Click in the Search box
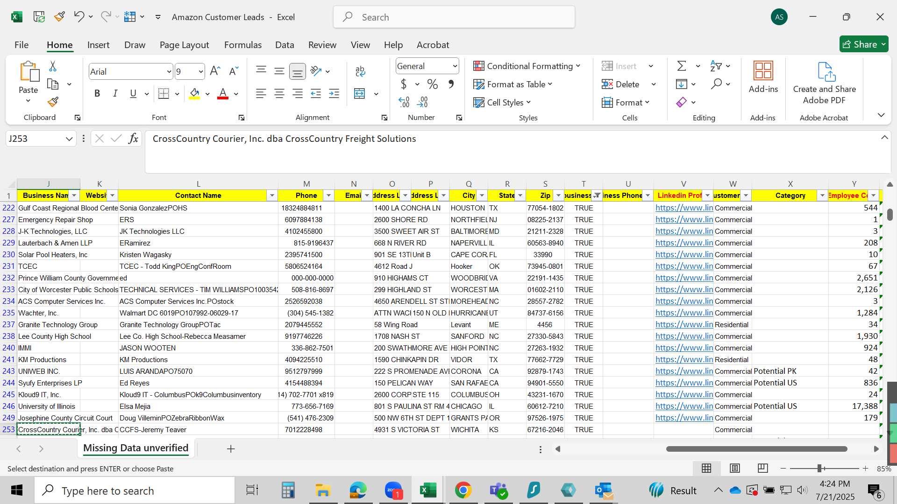 point(454,17)
